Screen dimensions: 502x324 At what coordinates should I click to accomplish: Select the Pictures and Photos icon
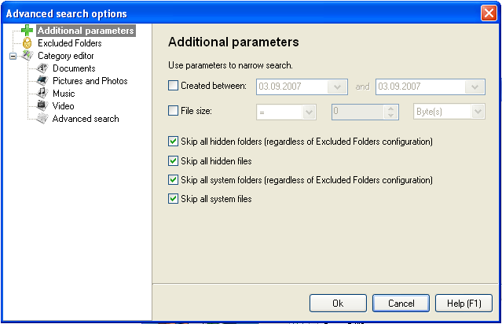[x=42, y=80]
